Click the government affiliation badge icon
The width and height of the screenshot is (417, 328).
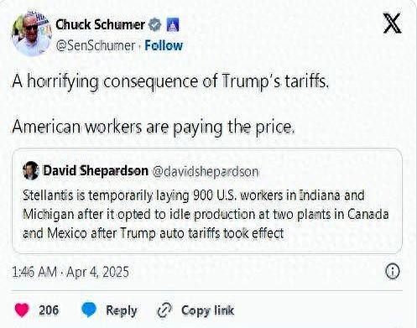pyautogui.click(x=173, y=24)
